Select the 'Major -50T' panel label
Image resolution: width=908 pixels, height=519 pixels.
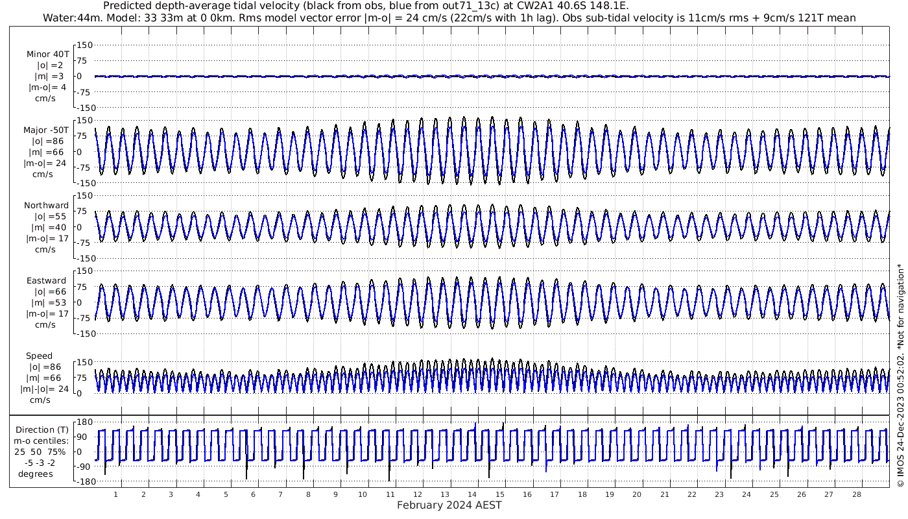45,130
